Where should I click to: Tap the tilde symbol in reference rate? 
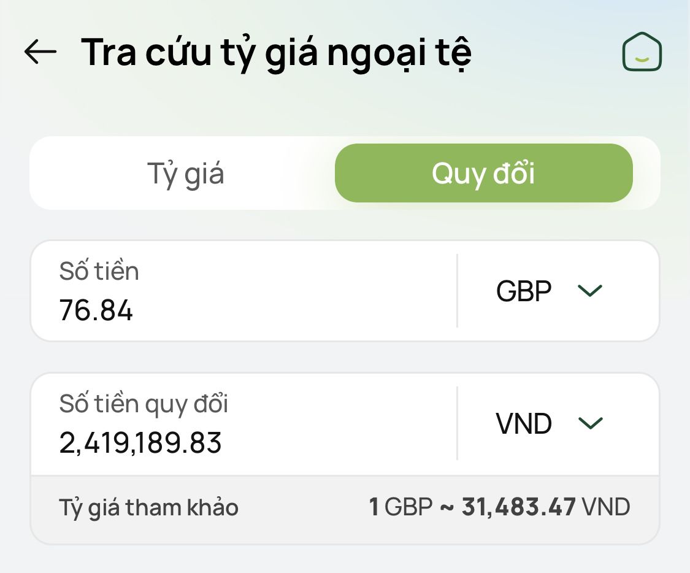[x=447, y=507]
